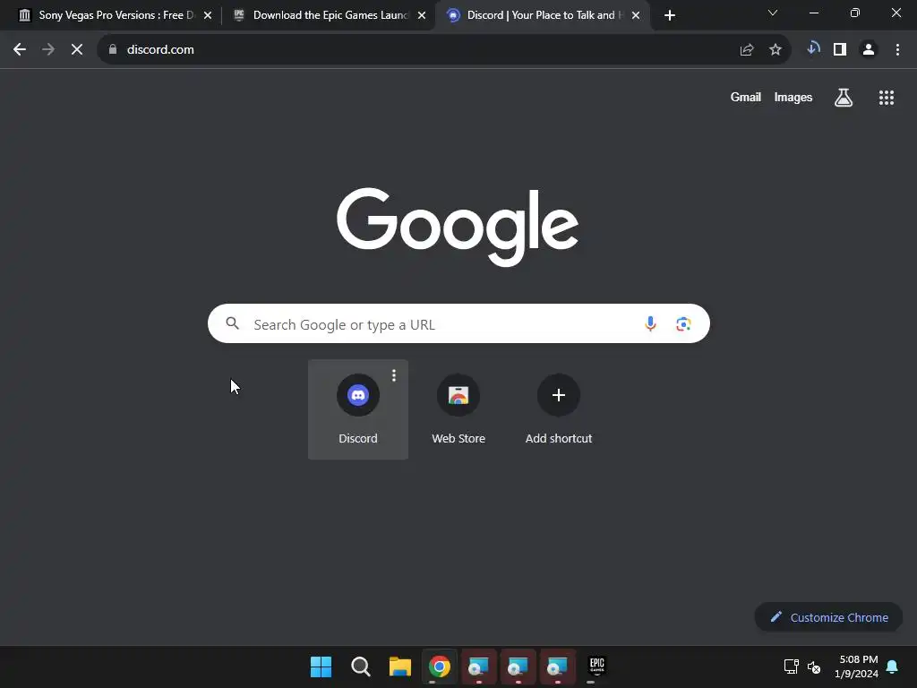Switch to the Download the Epic Games Launcher tab
The image size is (917, 688).
pyautogui.click(x=329, y=15)
